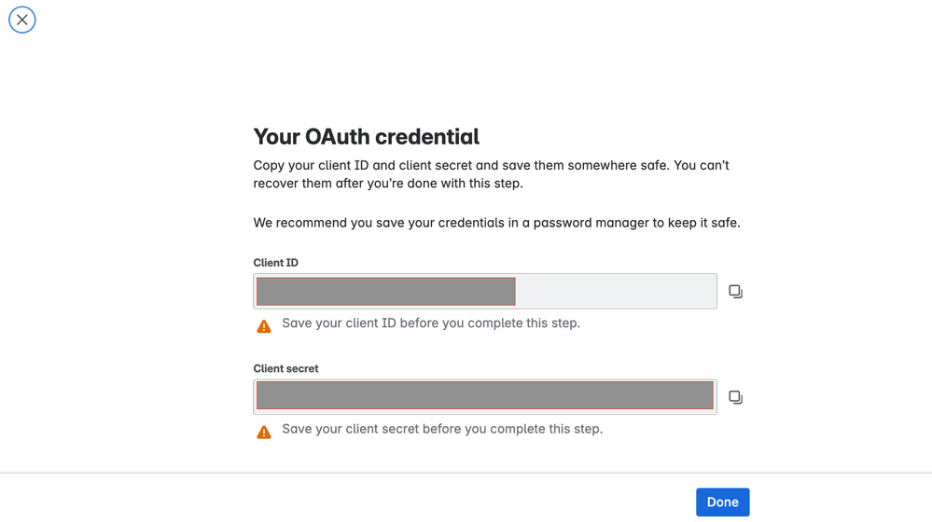Click the "Save your client secret" warning message

point(442,429)
